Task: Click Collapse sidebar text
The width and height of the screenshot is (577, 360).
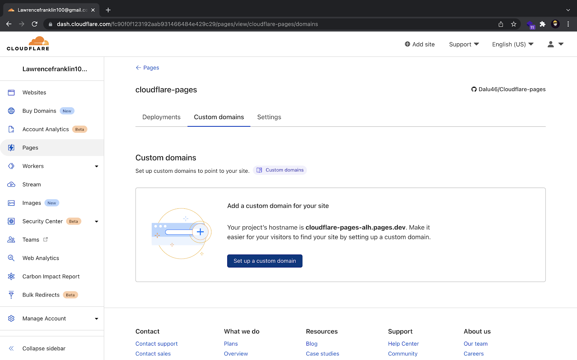Action: pyautogui.click(x=44, y=348)
